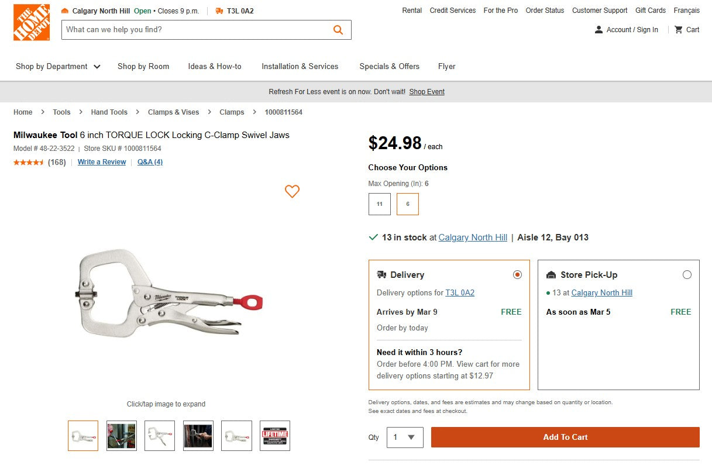Click the Delivery truck icon
This screenshot has height=465, width=712.
(x=382, y=274)
